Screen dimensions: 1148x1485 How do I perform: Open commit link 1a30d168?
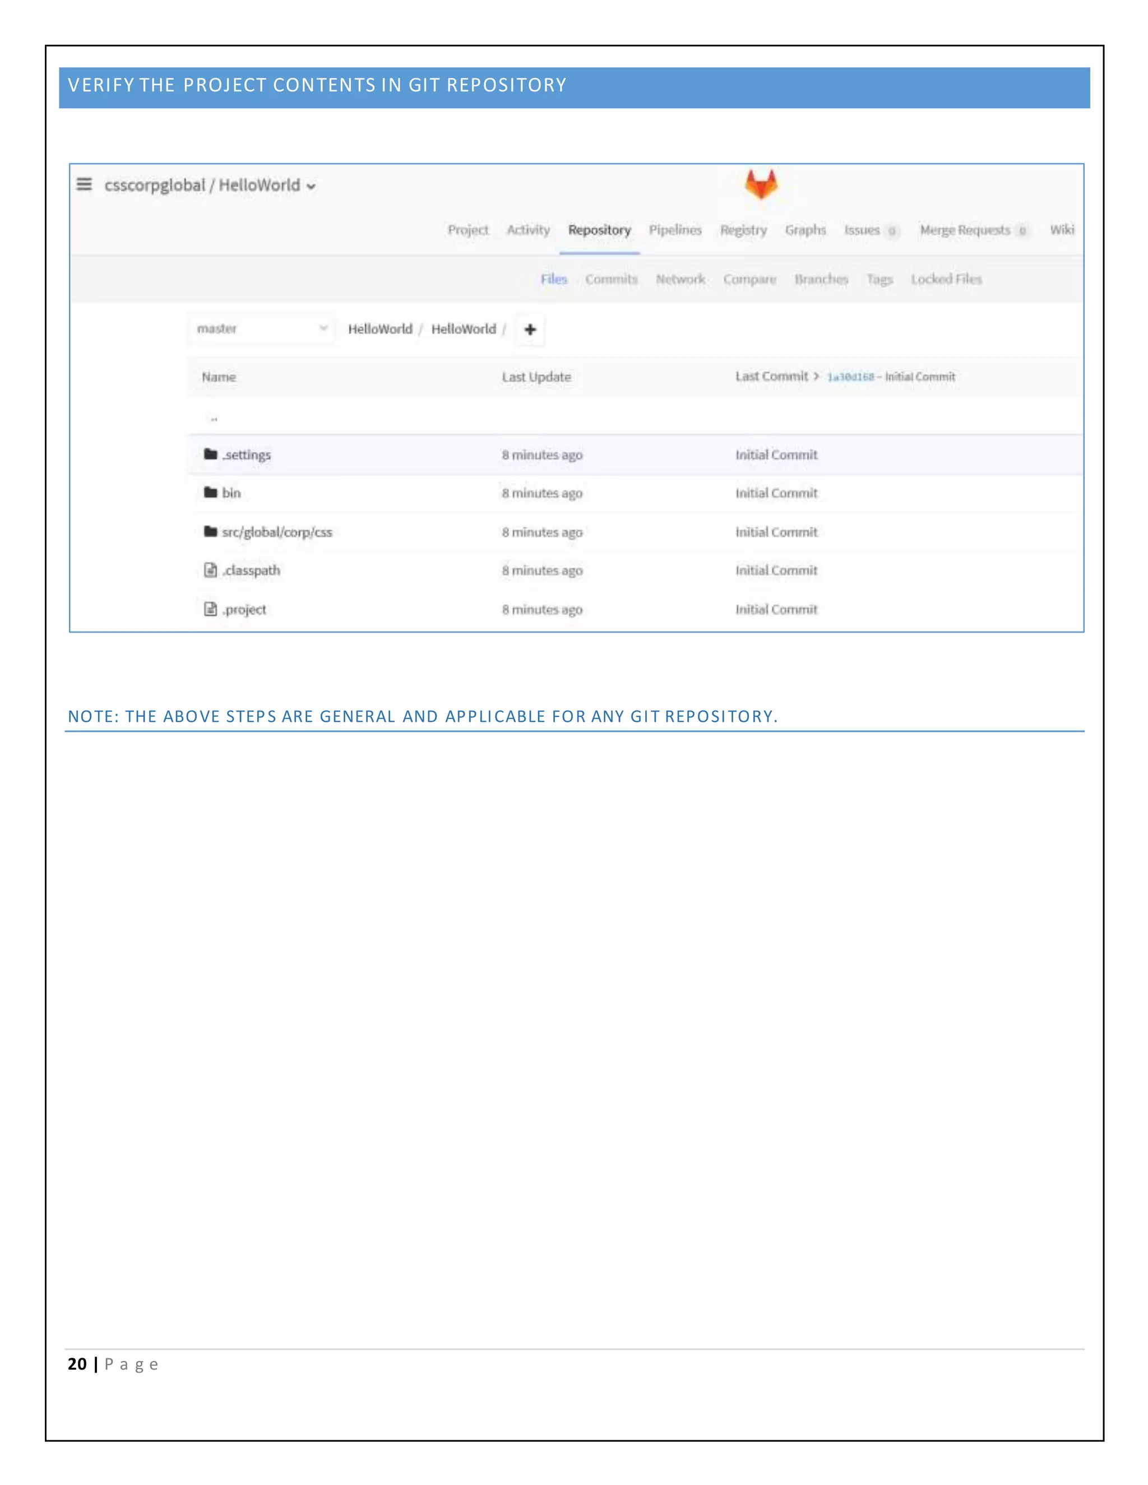tap(850, 377)
